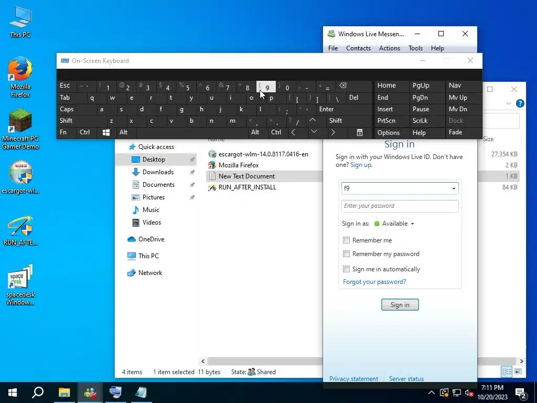
Task: Click the down arrow key on On-Screen Keyboard
Action: (x=314, y=132)
